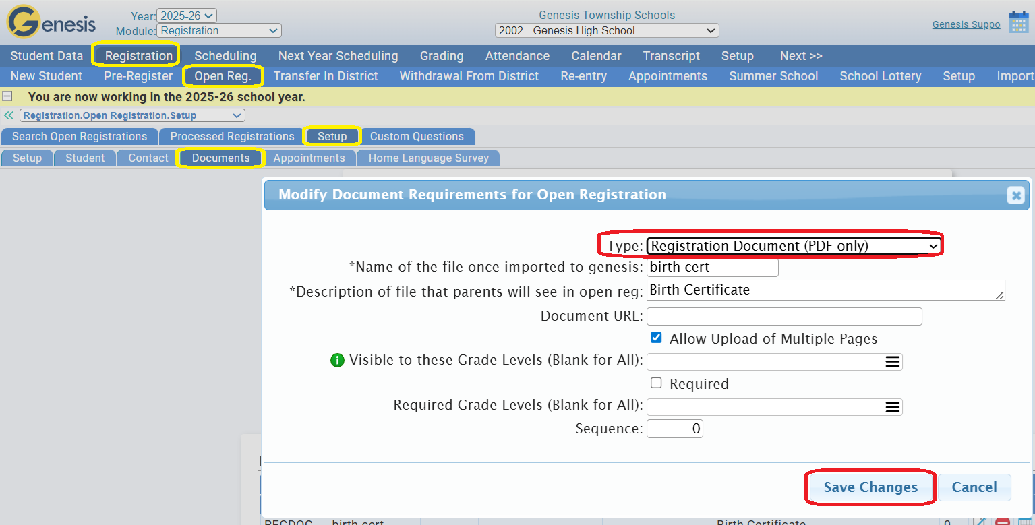The width and height of the screenshot is (1035, 525).
Task: Select the Documents sub-tab
Action: pos(221,158)
